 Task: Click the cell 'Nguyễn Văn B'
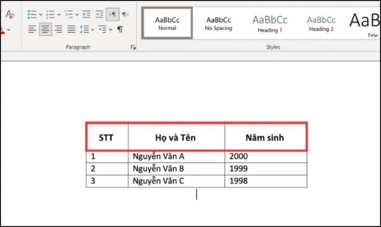tap(176, 169)
